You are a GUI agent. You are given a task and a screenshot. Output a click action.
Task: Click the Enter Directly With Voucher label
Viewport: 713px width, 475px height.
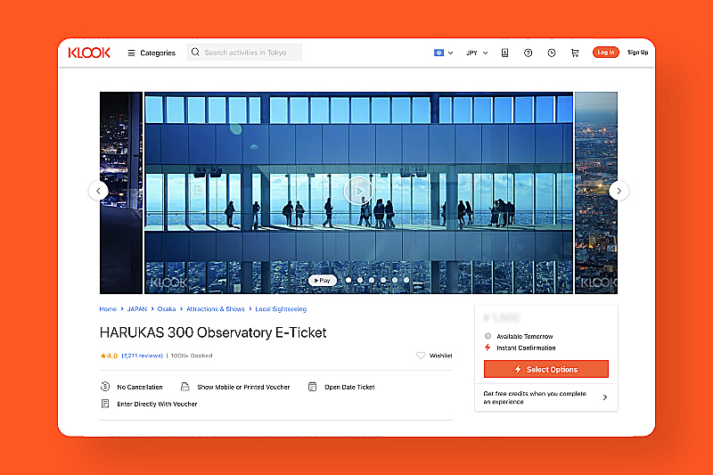point(157,404)
